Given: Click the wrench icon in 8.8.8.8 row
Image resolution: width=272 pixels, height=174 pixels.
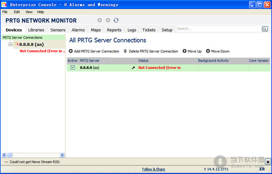Looking at the screenshot, I should [133, 68].
